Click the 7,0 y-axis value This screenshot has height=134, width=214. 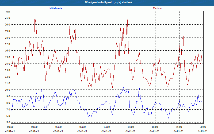[x=8, y=109]
